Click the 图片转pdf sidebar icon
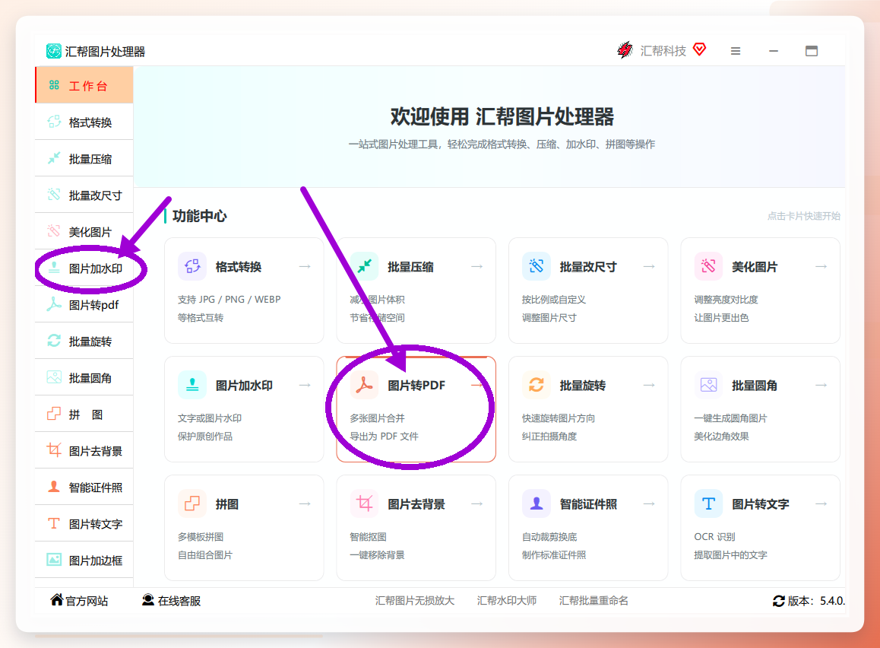Screen dimensions: 880x648 coord(54,304)
